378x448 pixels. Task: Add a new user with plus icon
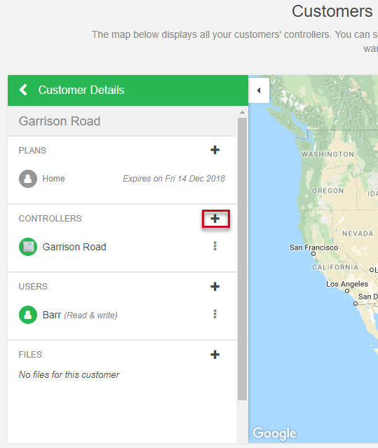click(215, 286)
